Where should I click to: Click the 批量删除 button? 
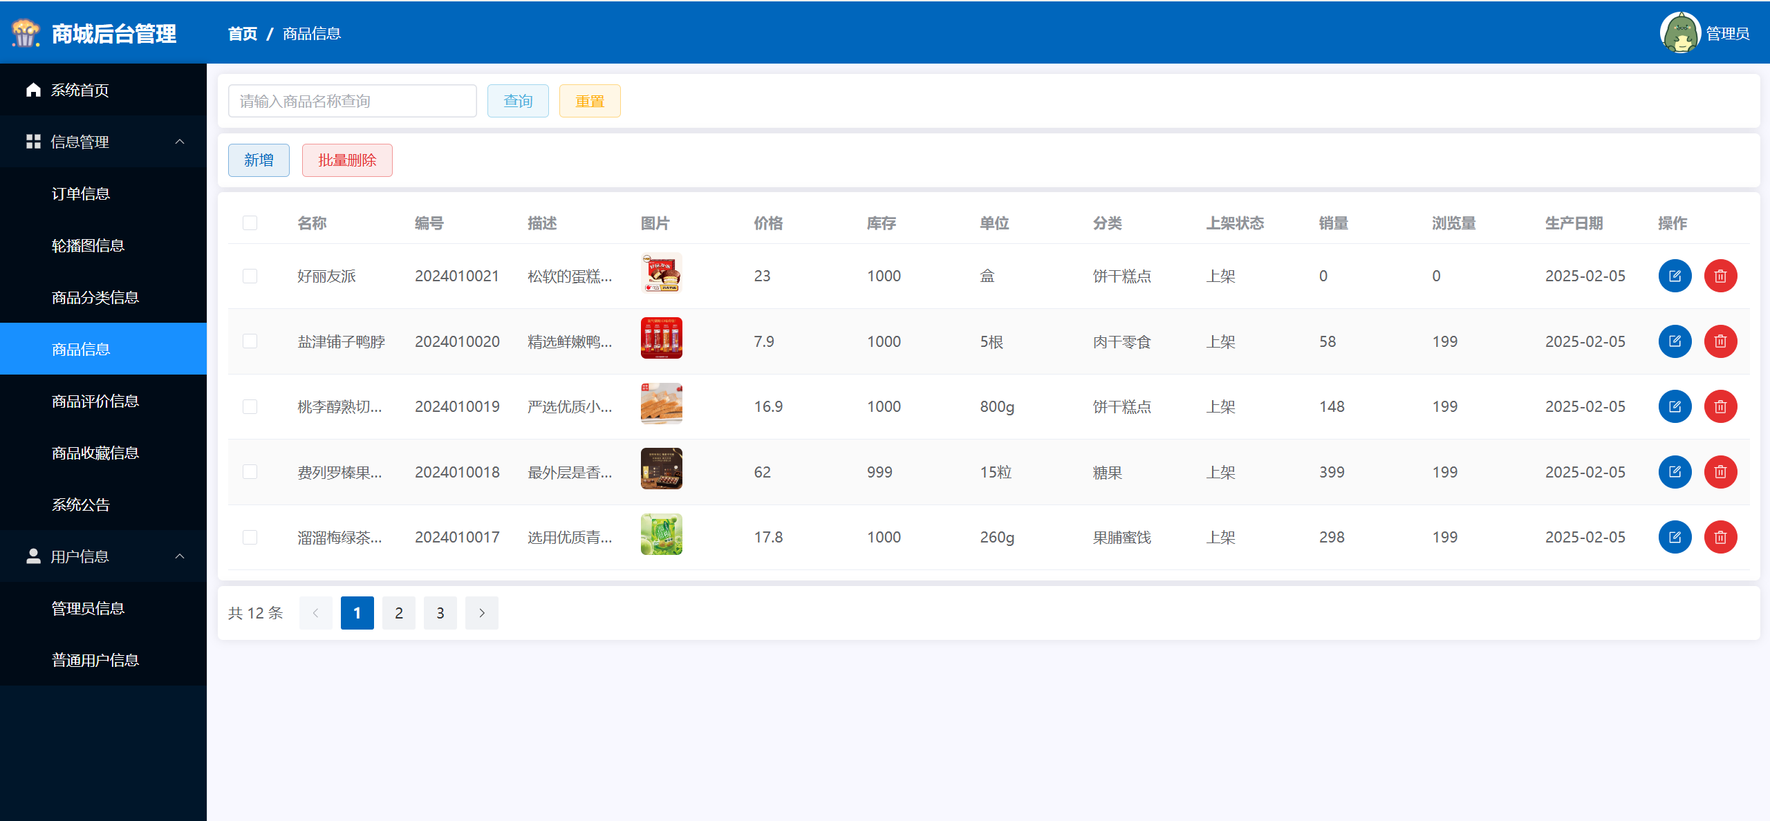pos(347,160)
